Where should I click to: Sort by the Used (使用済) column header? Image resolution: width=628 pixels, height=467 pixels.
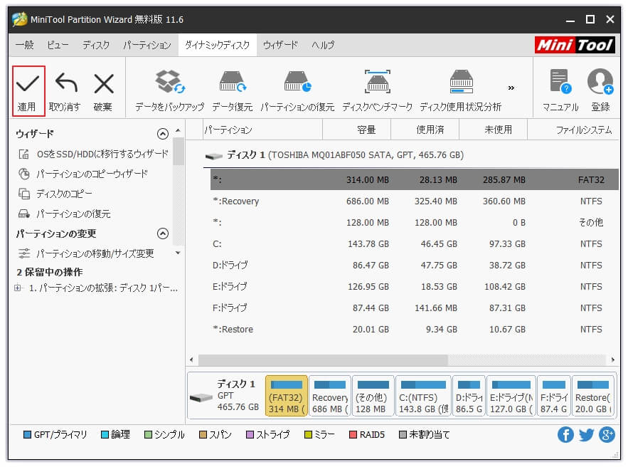pos(425,130)
